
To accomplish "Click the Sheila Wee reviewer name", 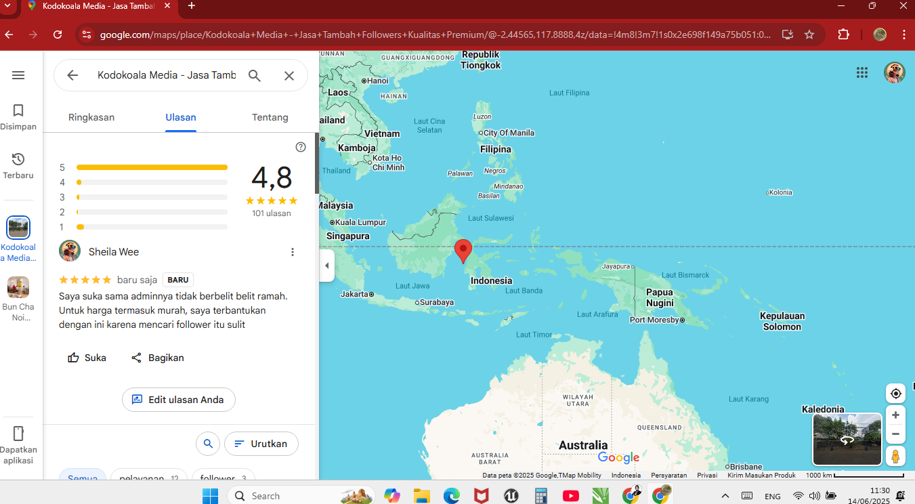I will (x=114, y=252).
